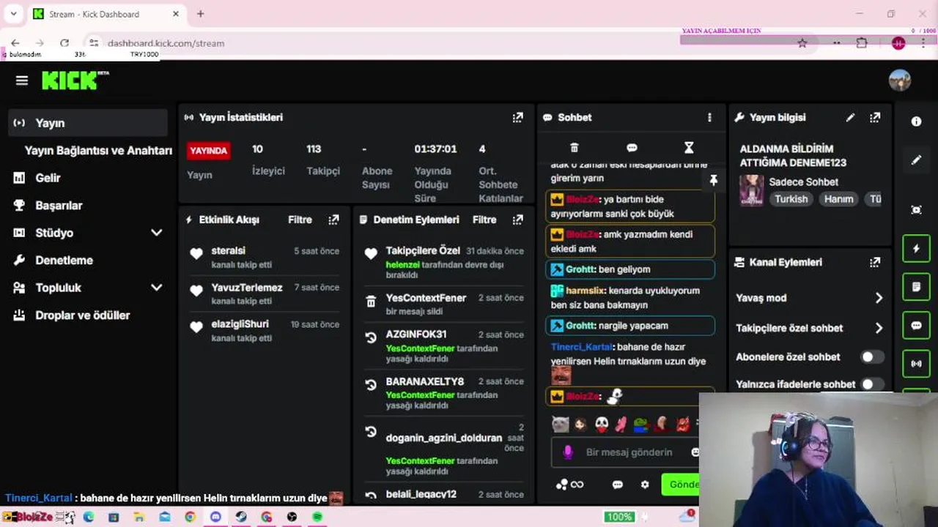
Task: Click the Turkish tag chip
Action: 791,199
